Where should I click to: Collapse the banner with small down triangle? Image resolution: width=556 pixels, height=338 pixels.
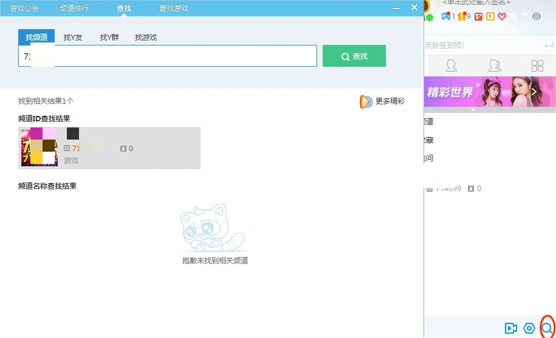(473, 110)
